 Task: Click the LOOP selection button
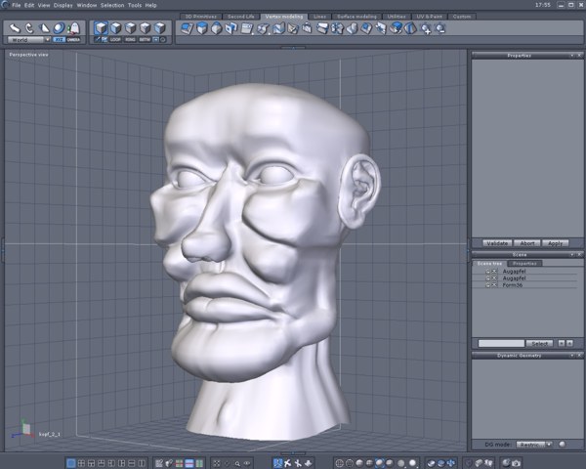[115, 39]
